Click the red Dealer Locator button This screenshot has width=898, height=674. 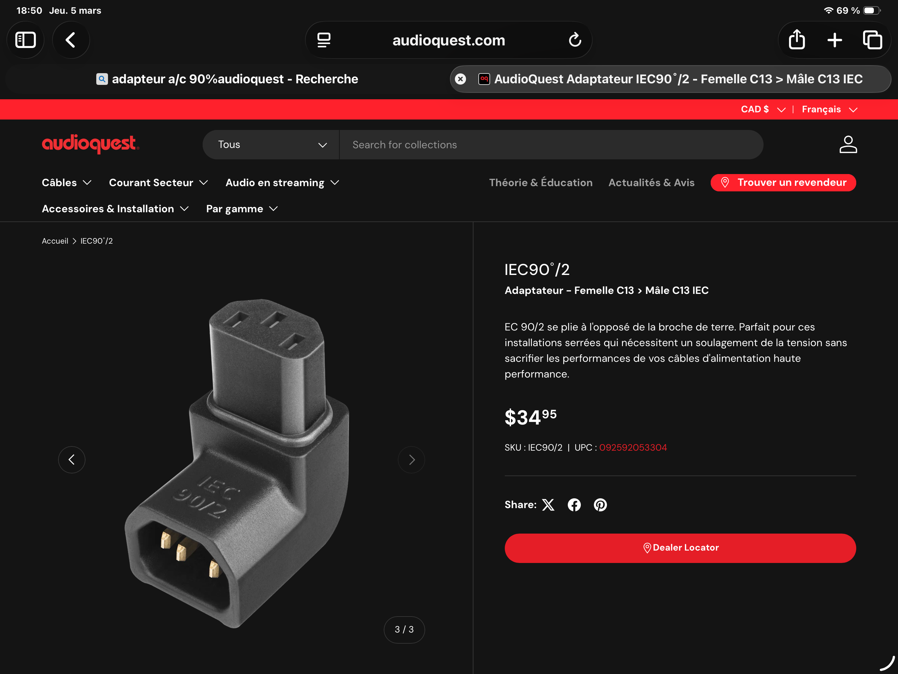click(680, 548)
